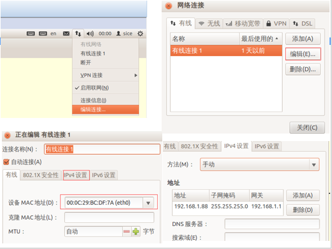Click 添加(A) beside the address table
Image resolution: width=332 pixels, height=249 pixels.
[303, 195]
